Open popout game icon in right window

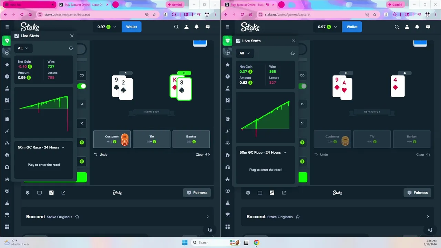point(284,193)
